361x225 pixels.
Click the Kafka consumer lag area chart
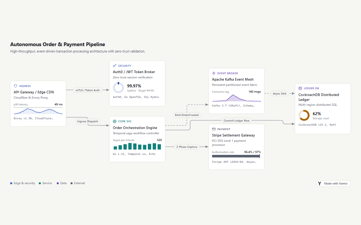[x=236, y=98]
